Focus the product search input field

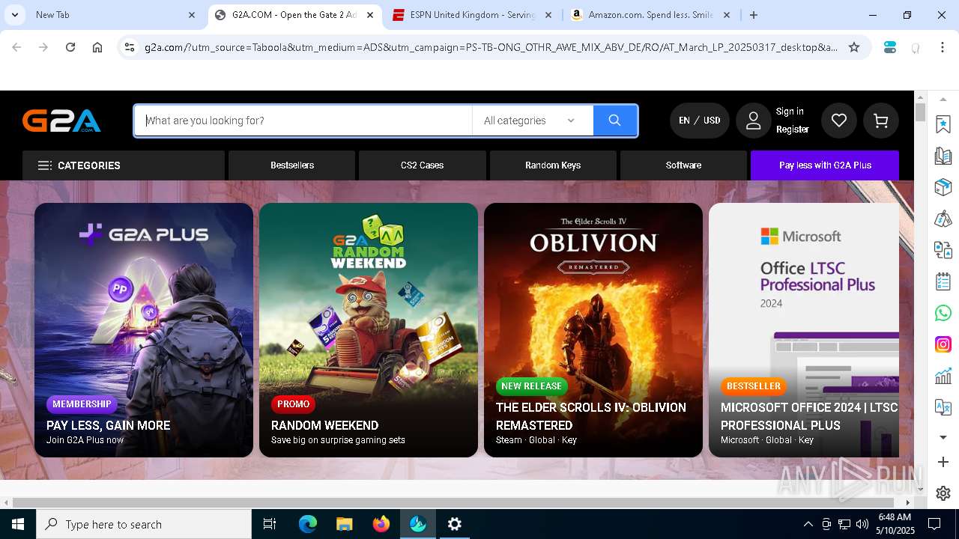(303, 121)
